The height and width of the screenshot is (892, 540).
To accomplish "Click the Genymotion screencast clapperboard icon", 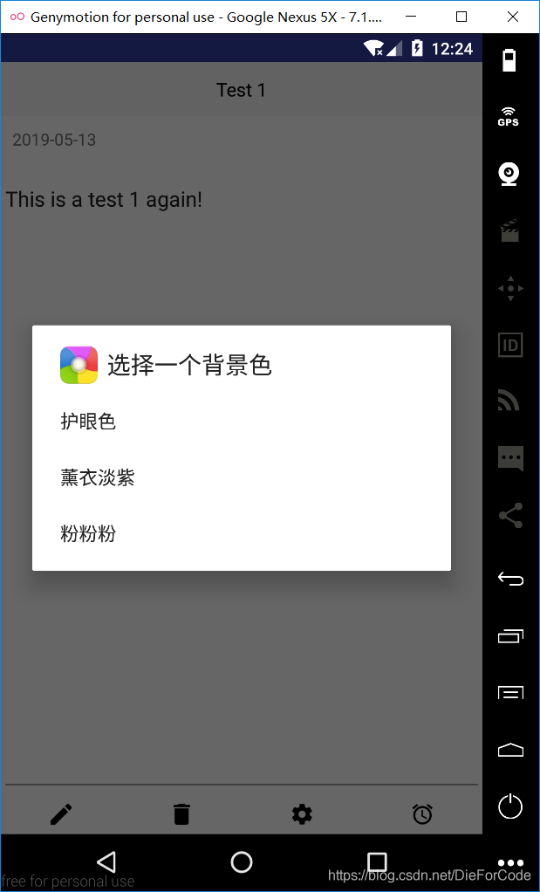I will (x=509, y=231).
